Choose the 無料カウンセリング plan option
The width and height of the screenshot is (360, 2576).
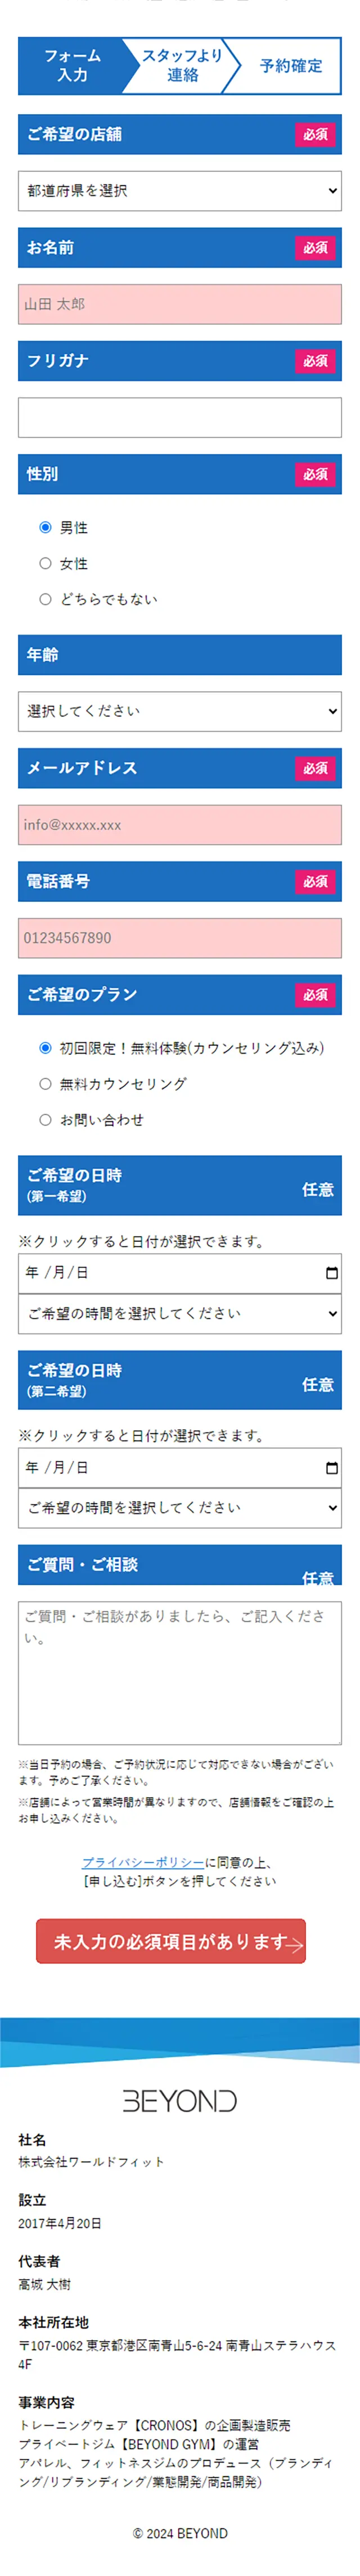coord(45,1084)
